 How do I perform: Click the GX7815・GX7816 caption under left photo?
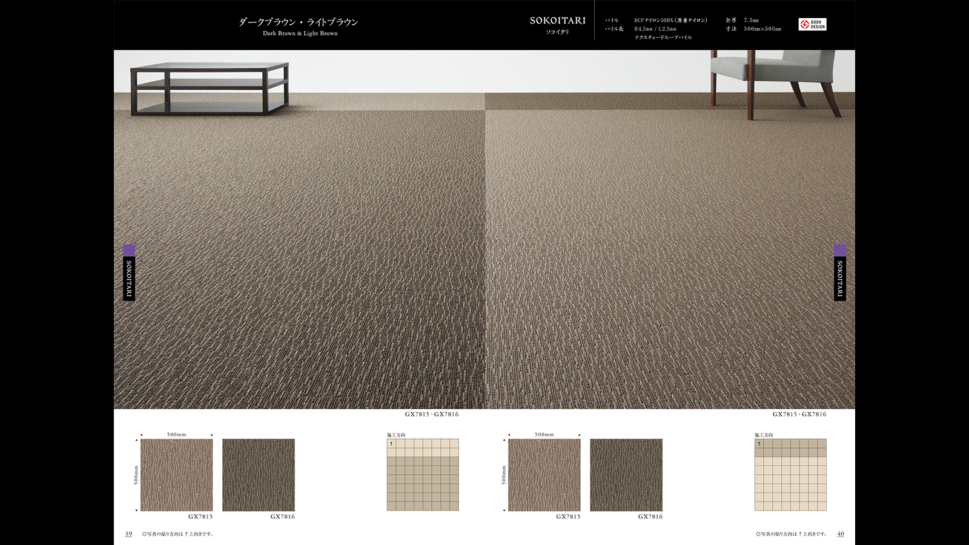click(432, 414)
